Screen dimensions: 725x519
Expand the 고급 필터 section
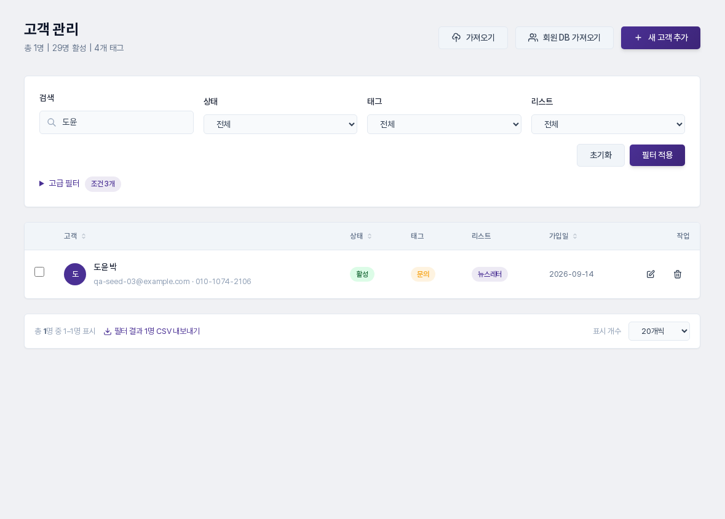click(60, 184)
